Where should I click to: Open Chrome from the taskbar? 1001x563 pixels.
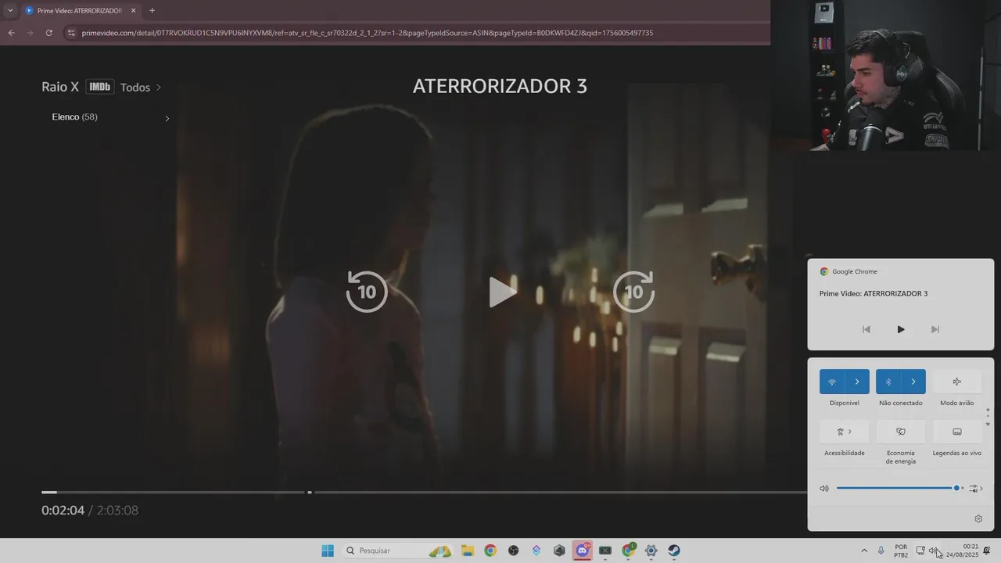click(490, 550)
